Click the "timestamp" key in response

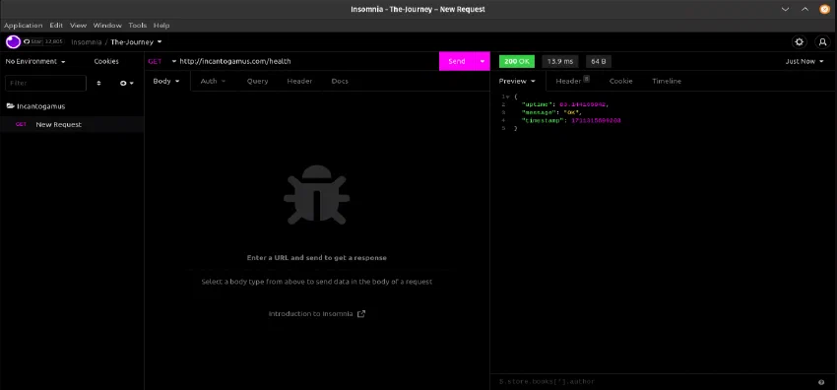543,120
